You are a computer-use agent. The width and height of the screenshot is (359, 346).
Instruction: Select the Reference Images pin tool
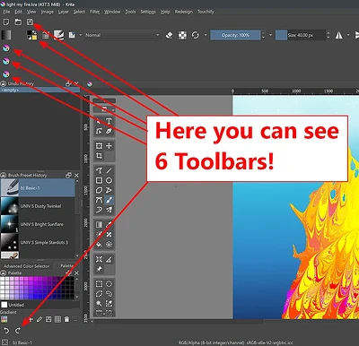pos(99,269)
